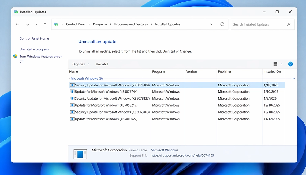This screenshot has width=306, height=175.
Task: Open the support.microsoft.com/help/5074109 link
Action: [182, 155]
